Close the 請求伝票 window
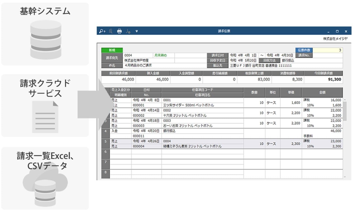 point(346,32)
